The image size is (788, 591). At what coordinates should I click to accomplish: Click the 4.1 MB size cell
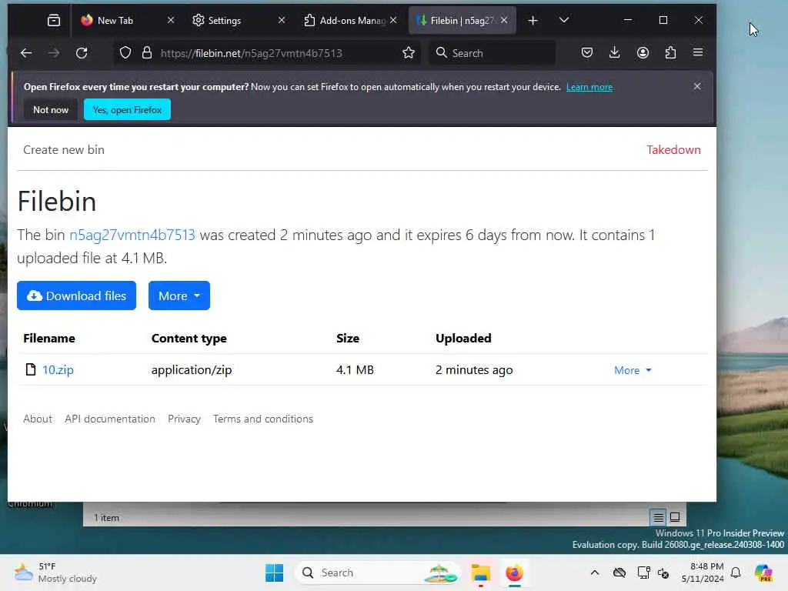pos(355,370)
